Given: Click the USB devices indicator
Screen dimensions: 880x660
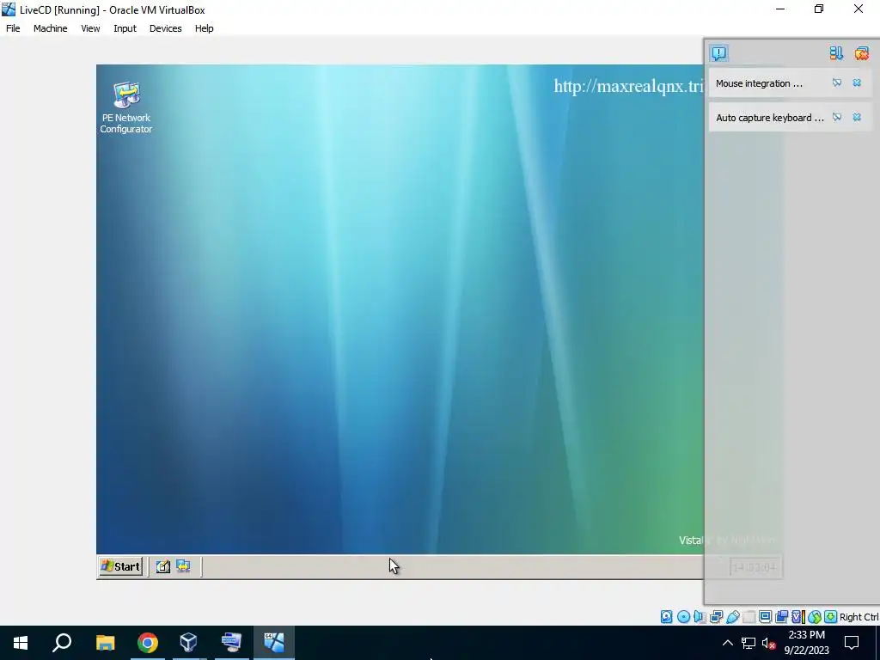Looking at the screenshot, I should 733,617.
